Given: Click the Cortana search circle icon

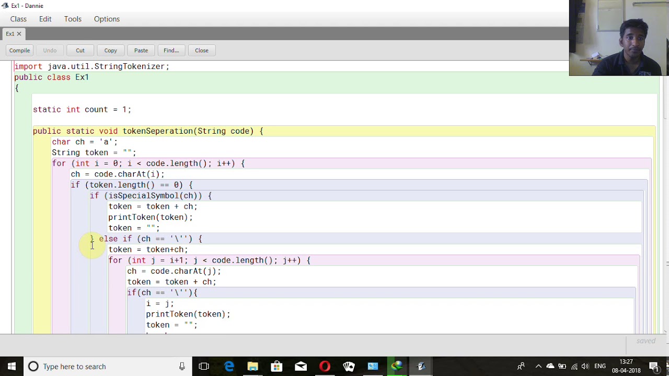Looking at the screenshot, I should pos(33,366).
